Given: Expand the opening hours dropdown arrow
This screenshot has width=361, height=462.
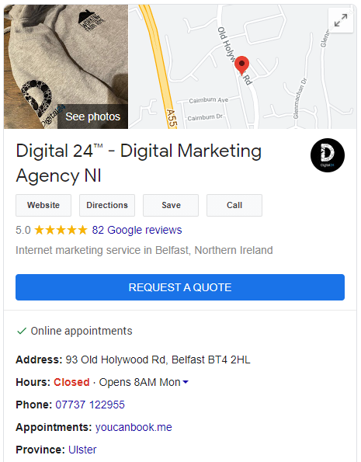Looking at the screenshot, I should click(x=186, y=382).
